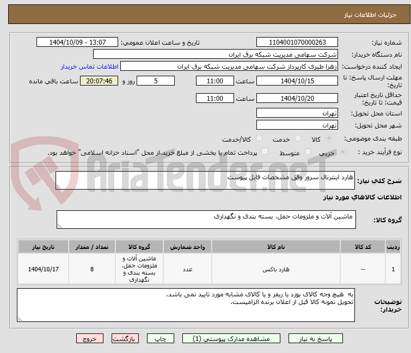Click the کد کالا cell showing --
411x353 pixels.
point(363,269)
